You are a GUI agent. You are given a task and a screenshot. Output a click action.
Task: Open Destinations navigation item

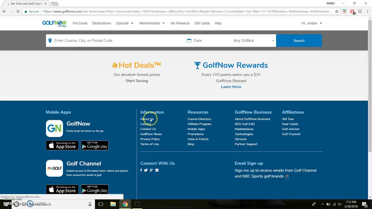click(x=101, y=23)
